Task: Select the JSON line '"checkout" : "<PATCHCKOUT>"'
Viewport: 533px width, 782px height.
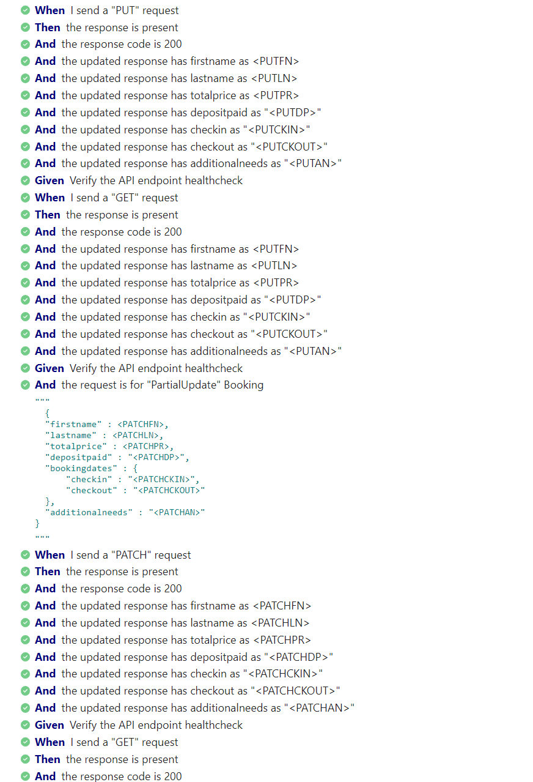Action: [x=135, y=490]
